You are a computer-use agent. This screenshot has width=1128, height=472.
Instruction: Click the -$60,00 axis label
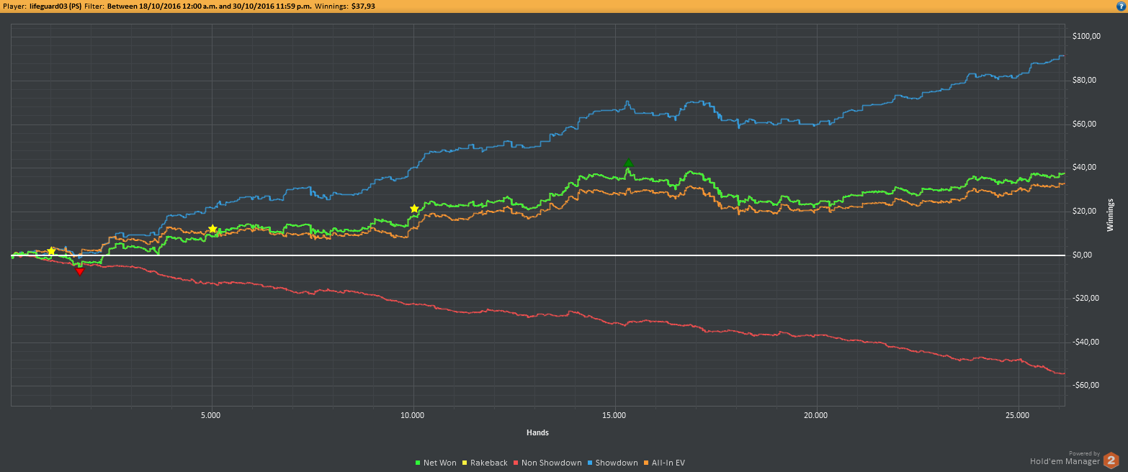1085,385
